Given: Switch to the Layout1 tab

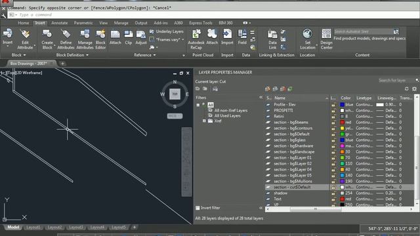Looking at the screenshot, I should coord(33,227).
